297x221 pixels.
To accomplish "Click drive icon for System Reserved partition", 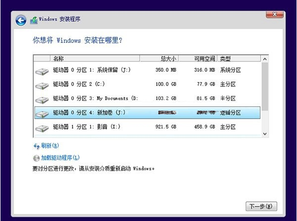I will pyautogui.click(x=42, y=72).
